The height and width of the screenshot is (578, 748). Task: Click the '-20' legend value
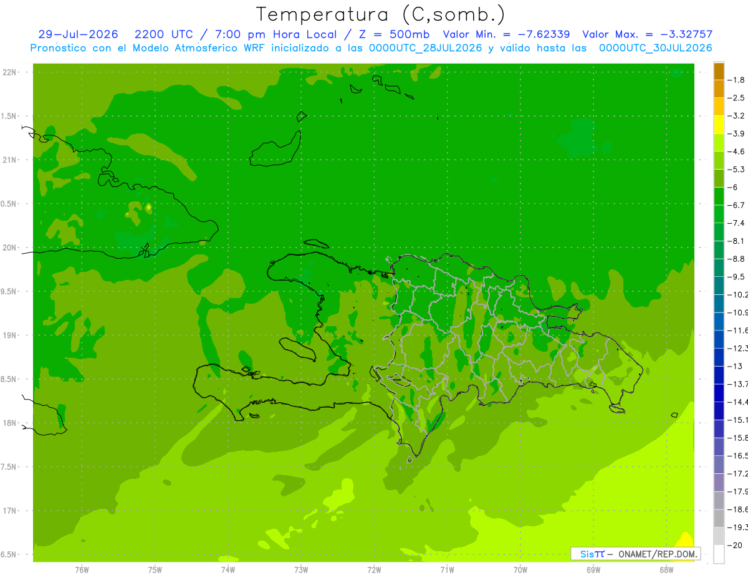734,546
